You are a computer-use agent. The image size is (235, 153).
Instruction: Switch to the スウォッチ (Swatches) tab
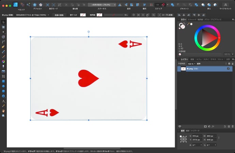pos(192,20)
